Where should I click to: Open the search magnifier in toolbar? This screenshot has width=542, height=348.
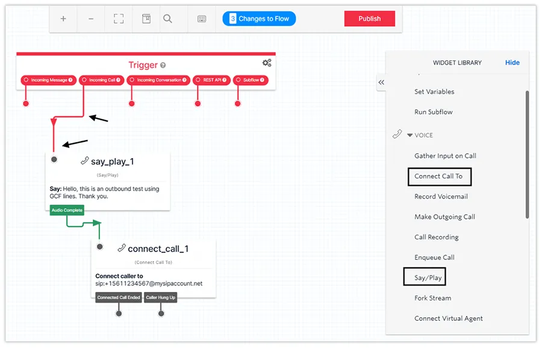point(167,19)
